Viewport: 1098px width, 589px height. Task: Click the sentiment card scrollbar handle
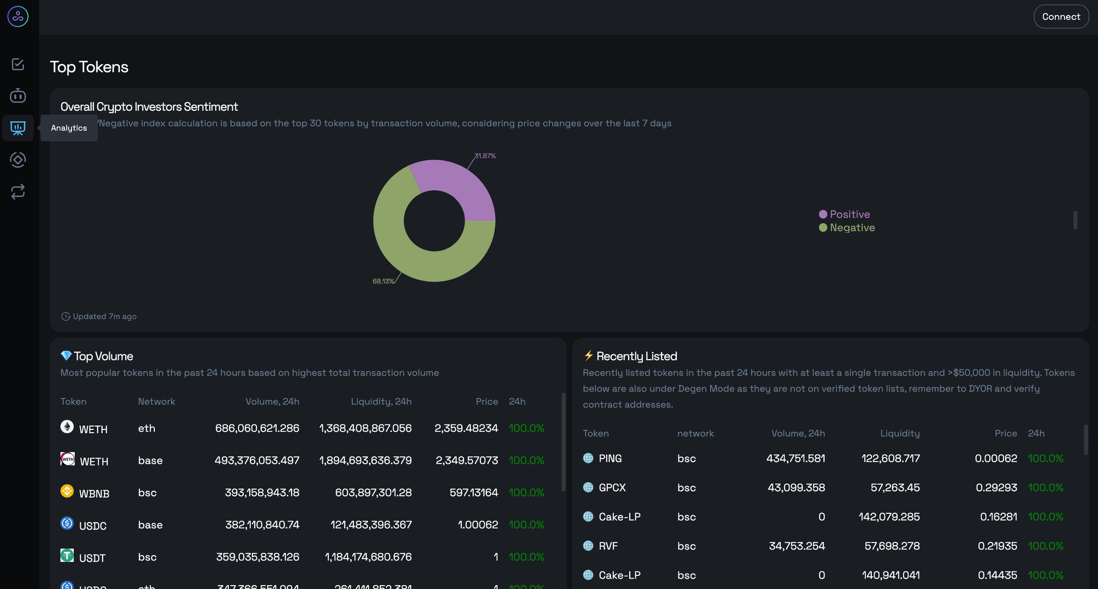1075,220
